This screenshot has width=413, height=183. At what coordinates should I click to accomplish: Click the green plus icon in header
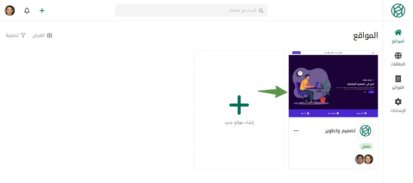(42, 10)
